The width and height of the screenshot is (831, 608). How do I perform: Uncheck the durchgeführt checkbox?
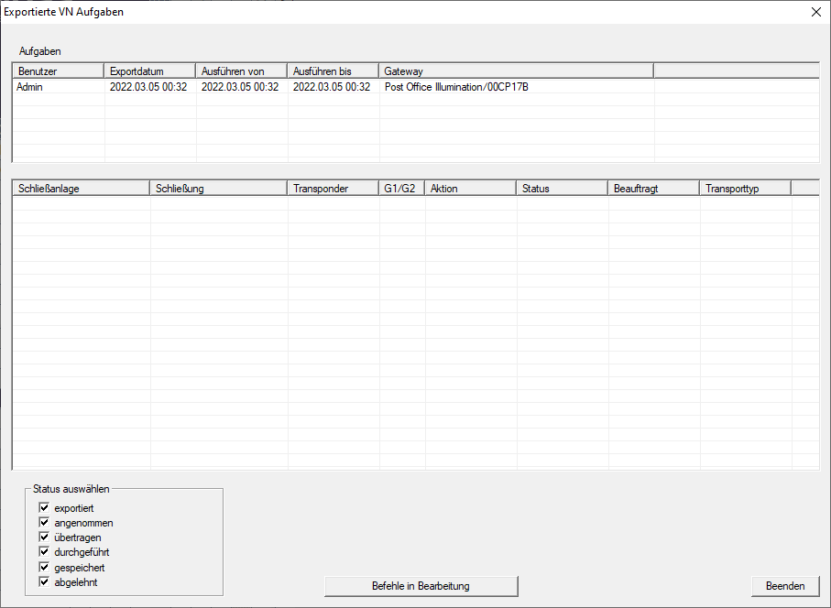coord(43,552)
